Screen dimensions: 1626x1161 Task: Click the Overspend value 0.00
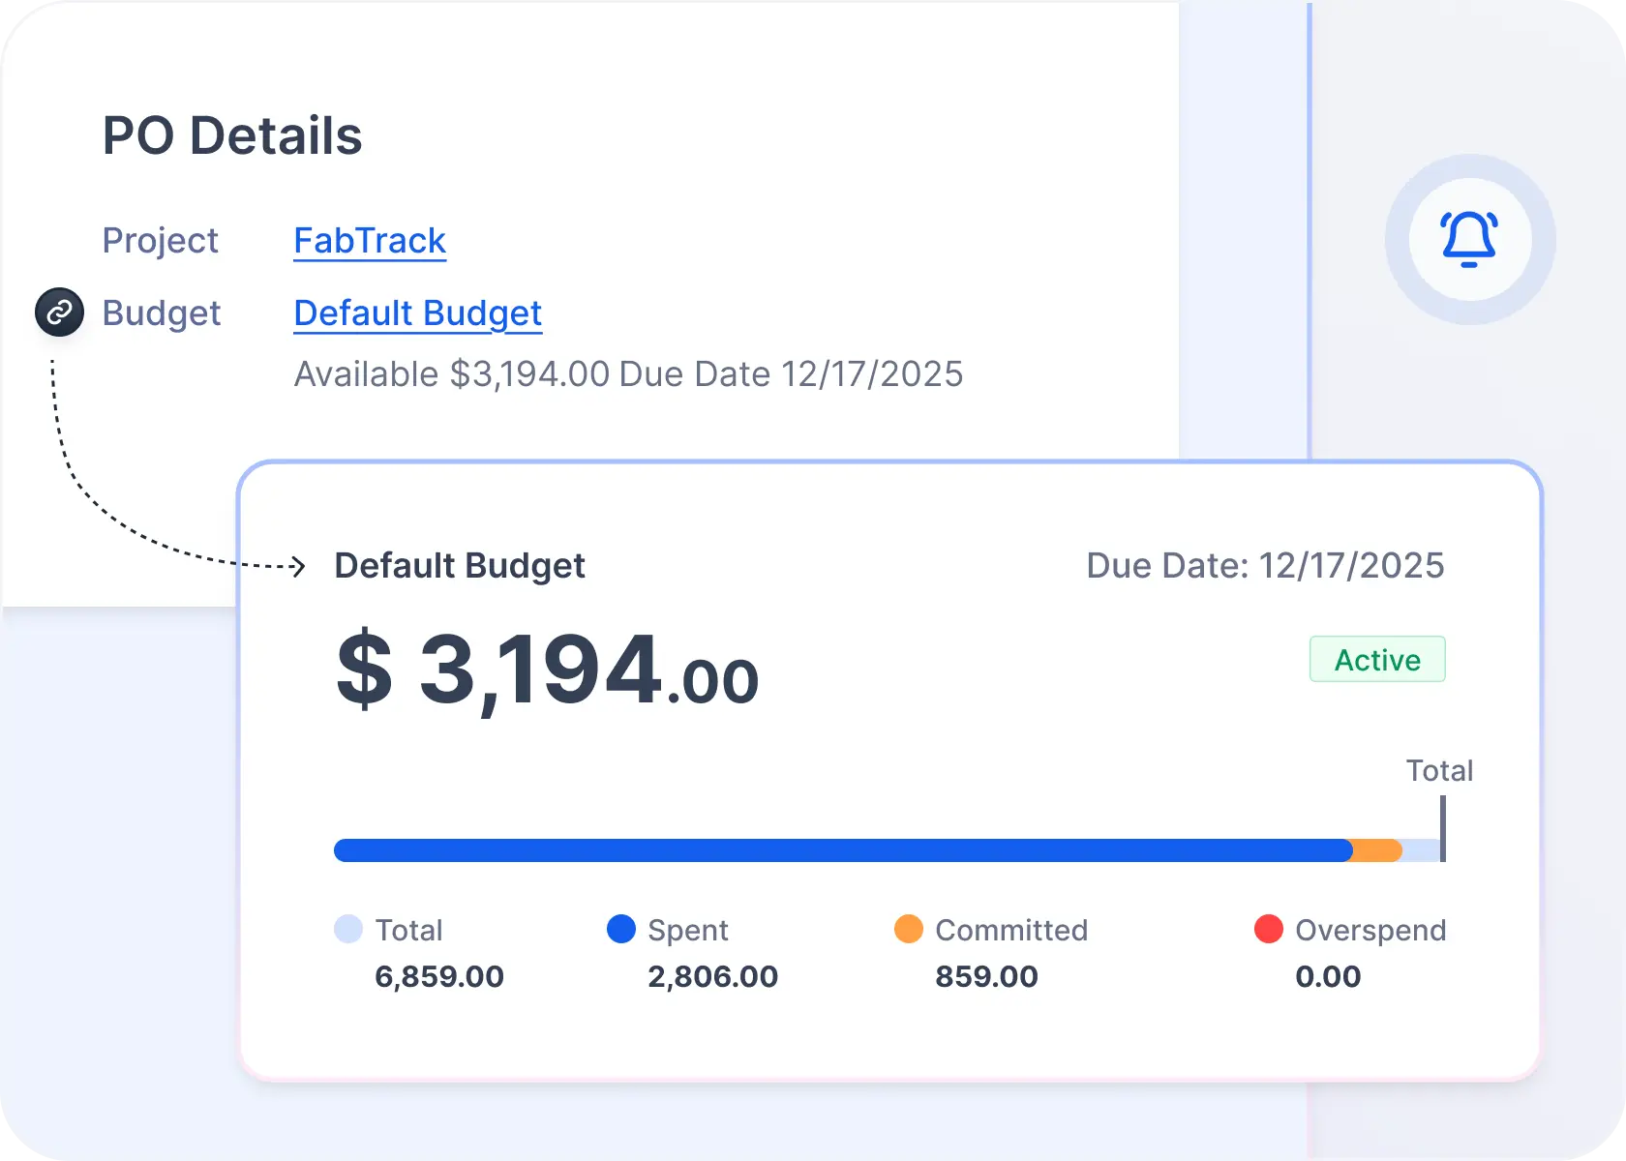[x=1328, y=976]
